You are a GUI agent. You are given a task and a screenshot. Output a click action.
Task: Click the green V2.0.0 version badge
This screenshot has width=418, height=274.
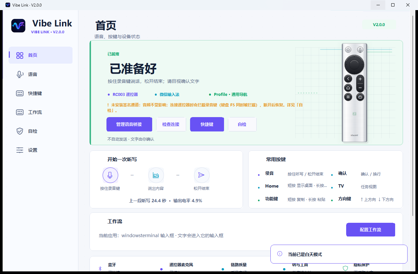[379, 24]
